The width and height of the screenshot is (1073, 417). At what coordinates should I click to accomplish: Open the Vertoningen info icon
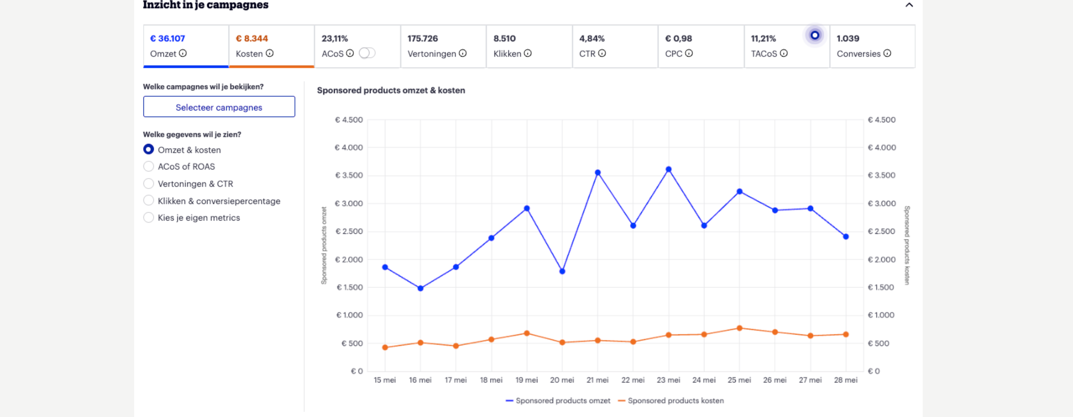tap(462, 54)
